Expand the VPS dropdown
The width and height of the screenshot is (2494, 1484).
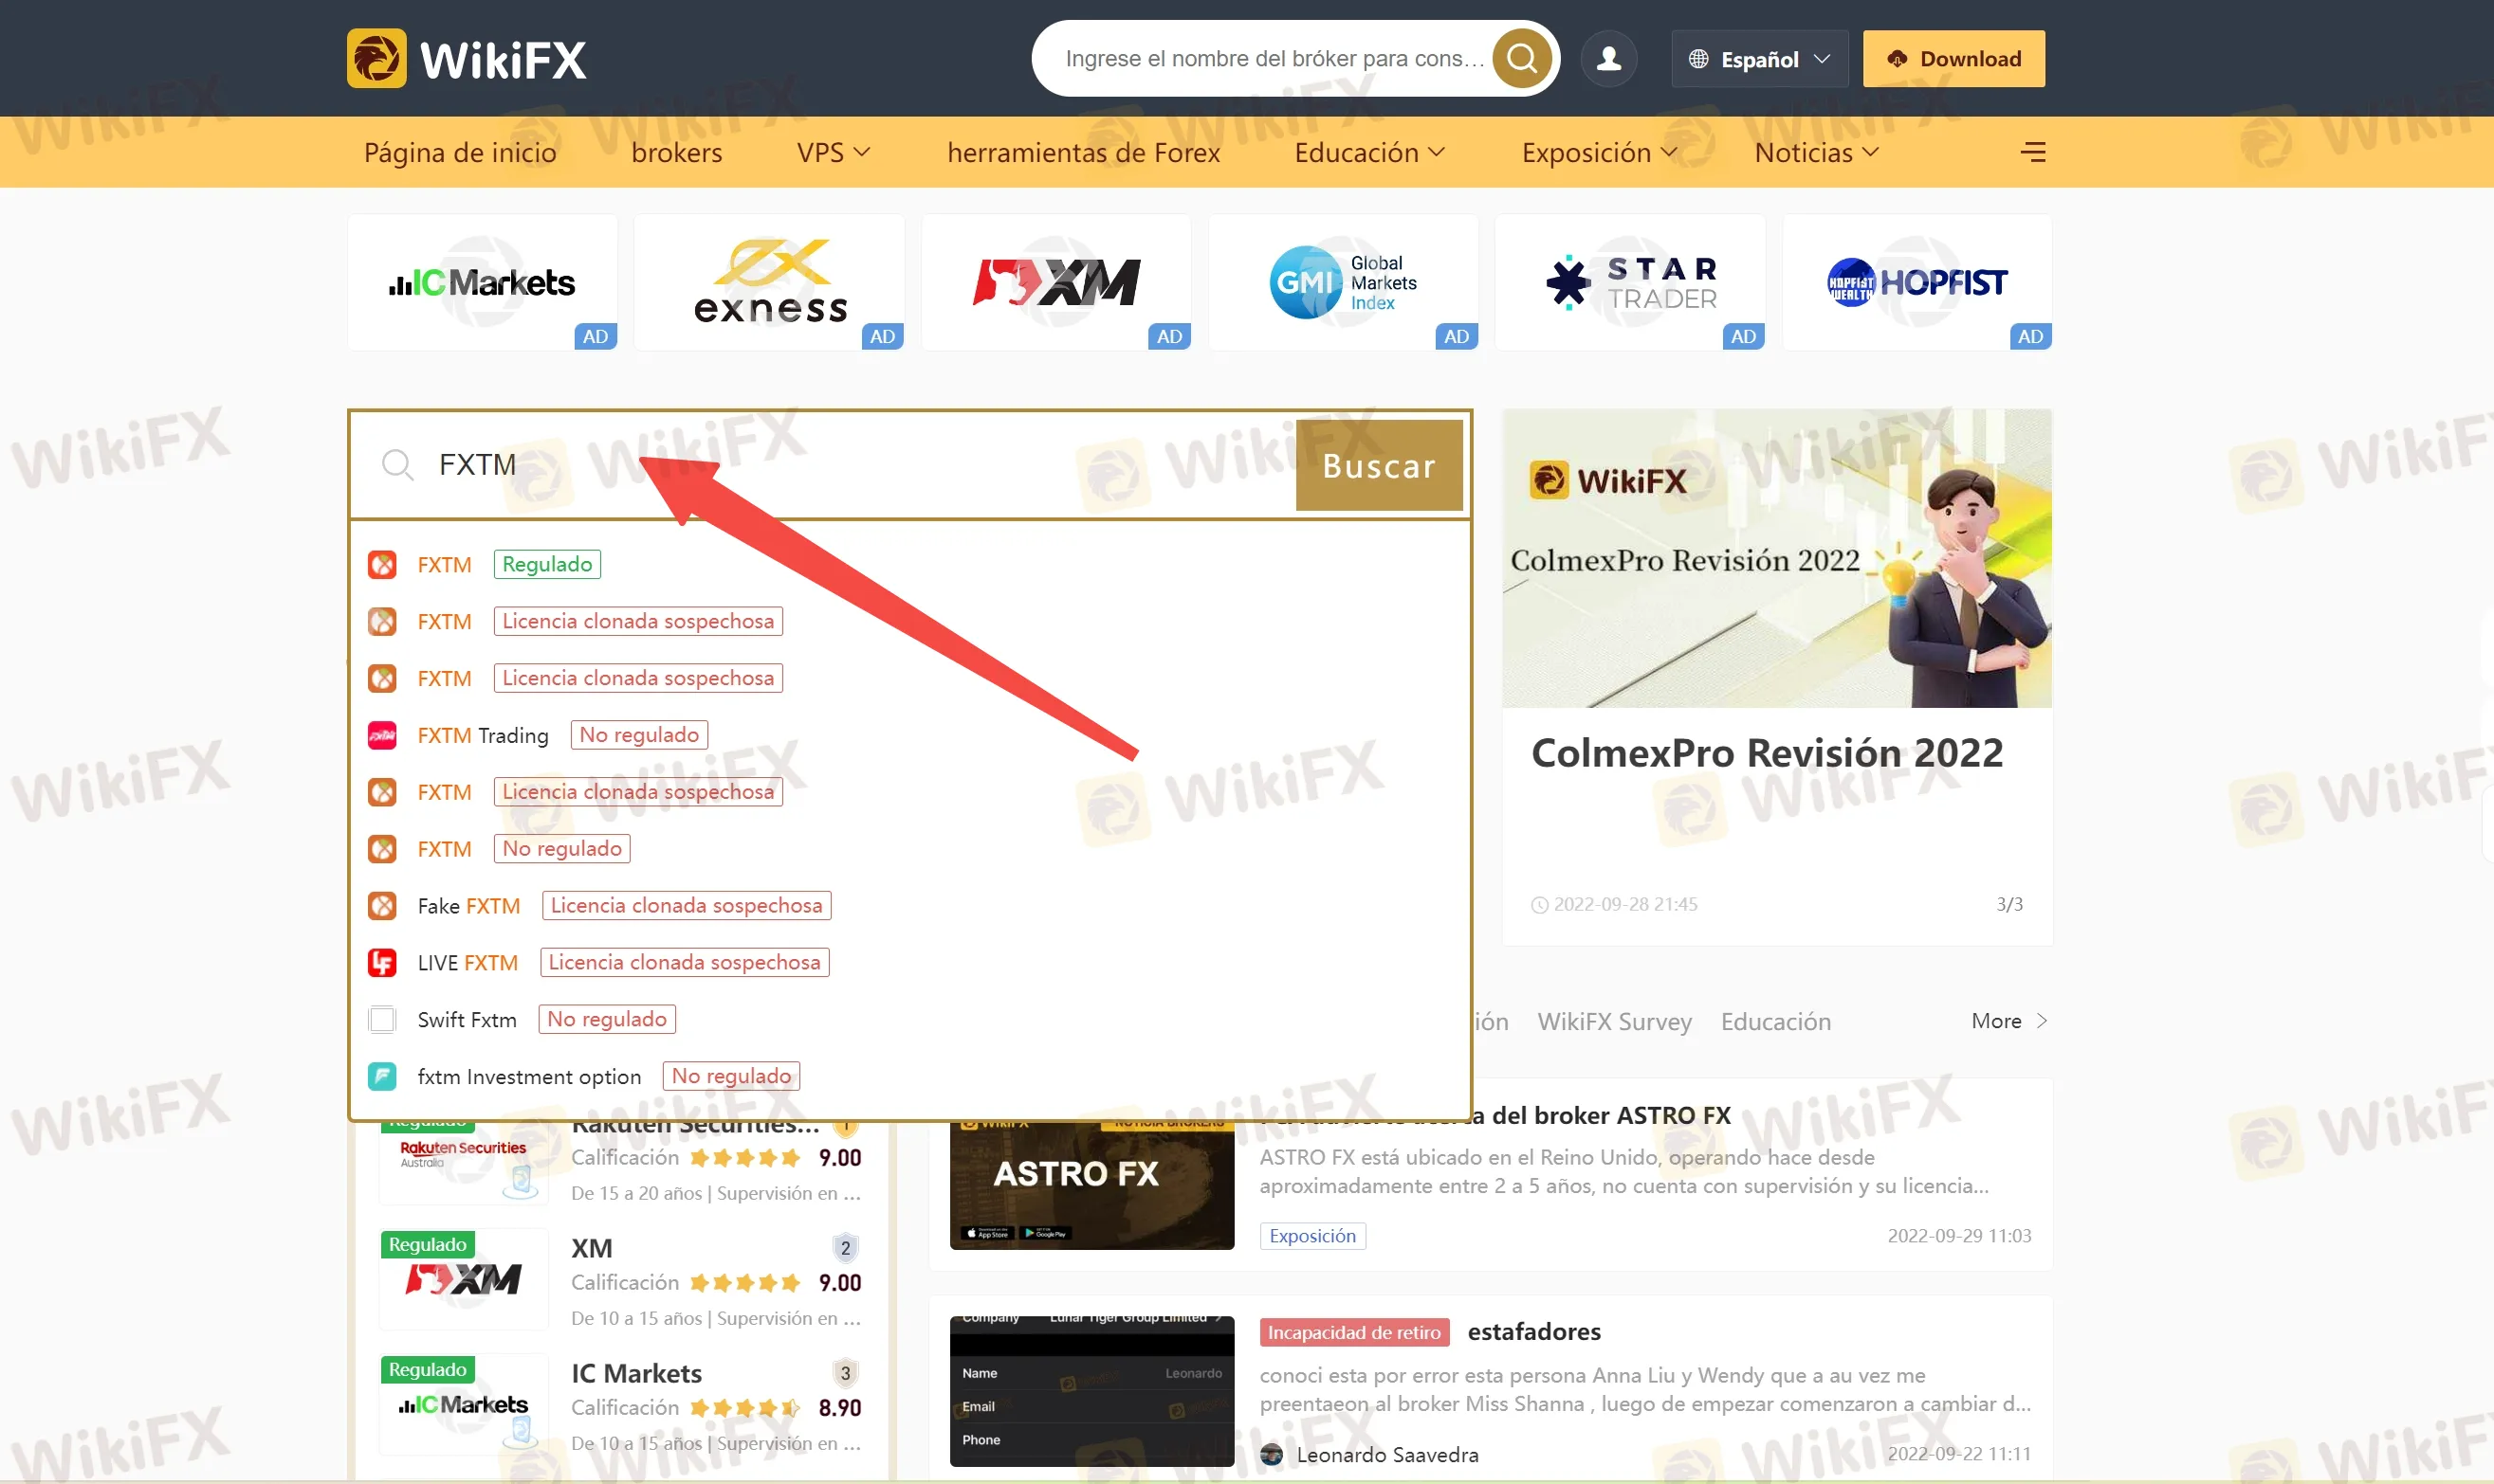click(834, 152)
